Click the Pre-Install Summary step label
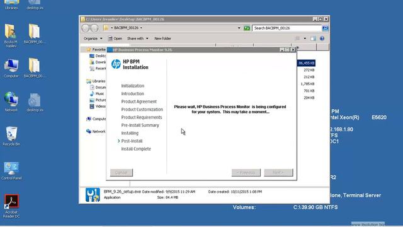403x227 pixels. pos(140,125)
